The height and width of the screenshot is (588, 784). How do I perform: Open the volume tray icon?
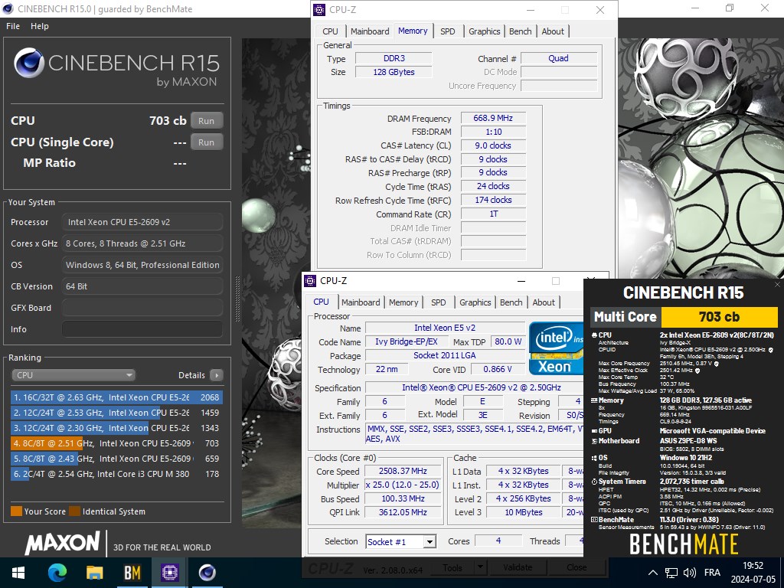690,573
